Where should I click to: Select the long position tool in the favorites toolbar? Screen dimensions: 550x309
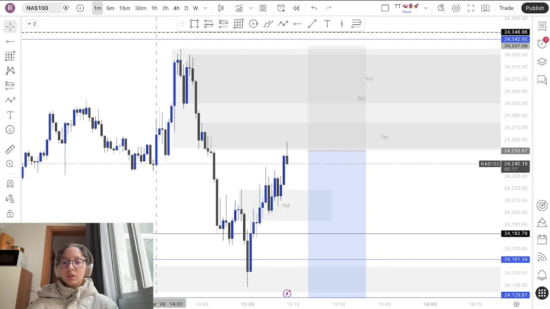pos(209,24)
